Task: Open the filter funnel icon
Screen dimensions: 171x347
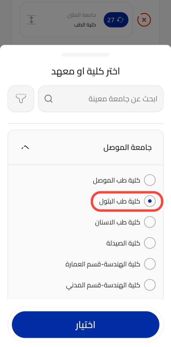Action: [x=21, y=98]
